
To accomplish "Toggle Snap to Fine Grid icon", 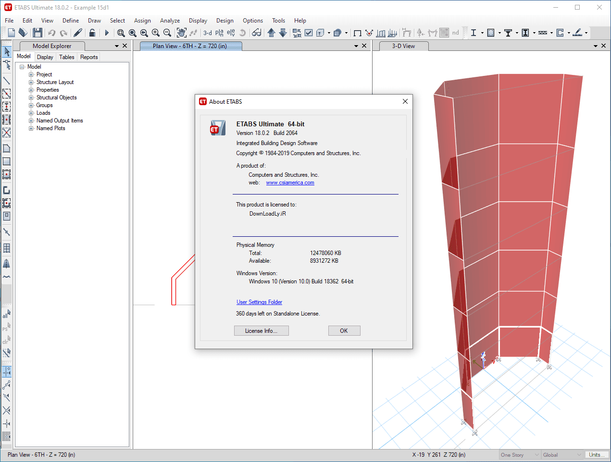I will pyautogui.click(x=7, y=437).
